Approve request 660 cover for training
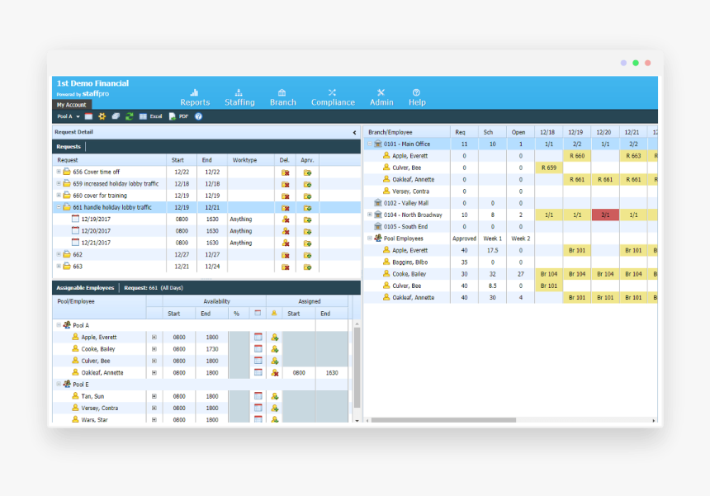Screen dimensions: 710x496 (x=307, y=196)
